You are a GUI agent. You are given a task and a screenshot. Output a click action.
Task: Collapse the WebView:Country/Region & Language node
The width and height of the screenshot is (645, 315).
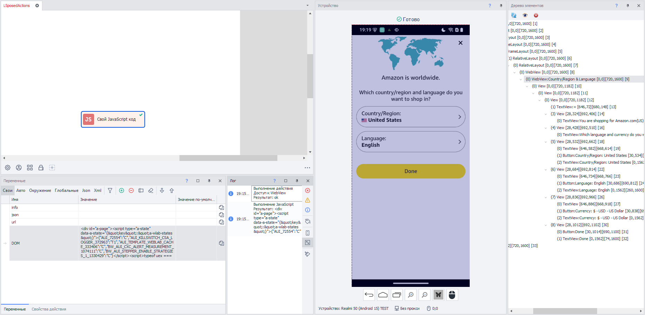[521, 79]
